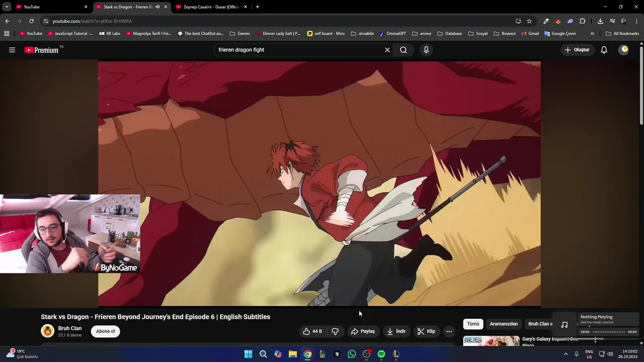Open install/cast icon in address bar
The image size is (644, 362).
(x=518, y=21)
